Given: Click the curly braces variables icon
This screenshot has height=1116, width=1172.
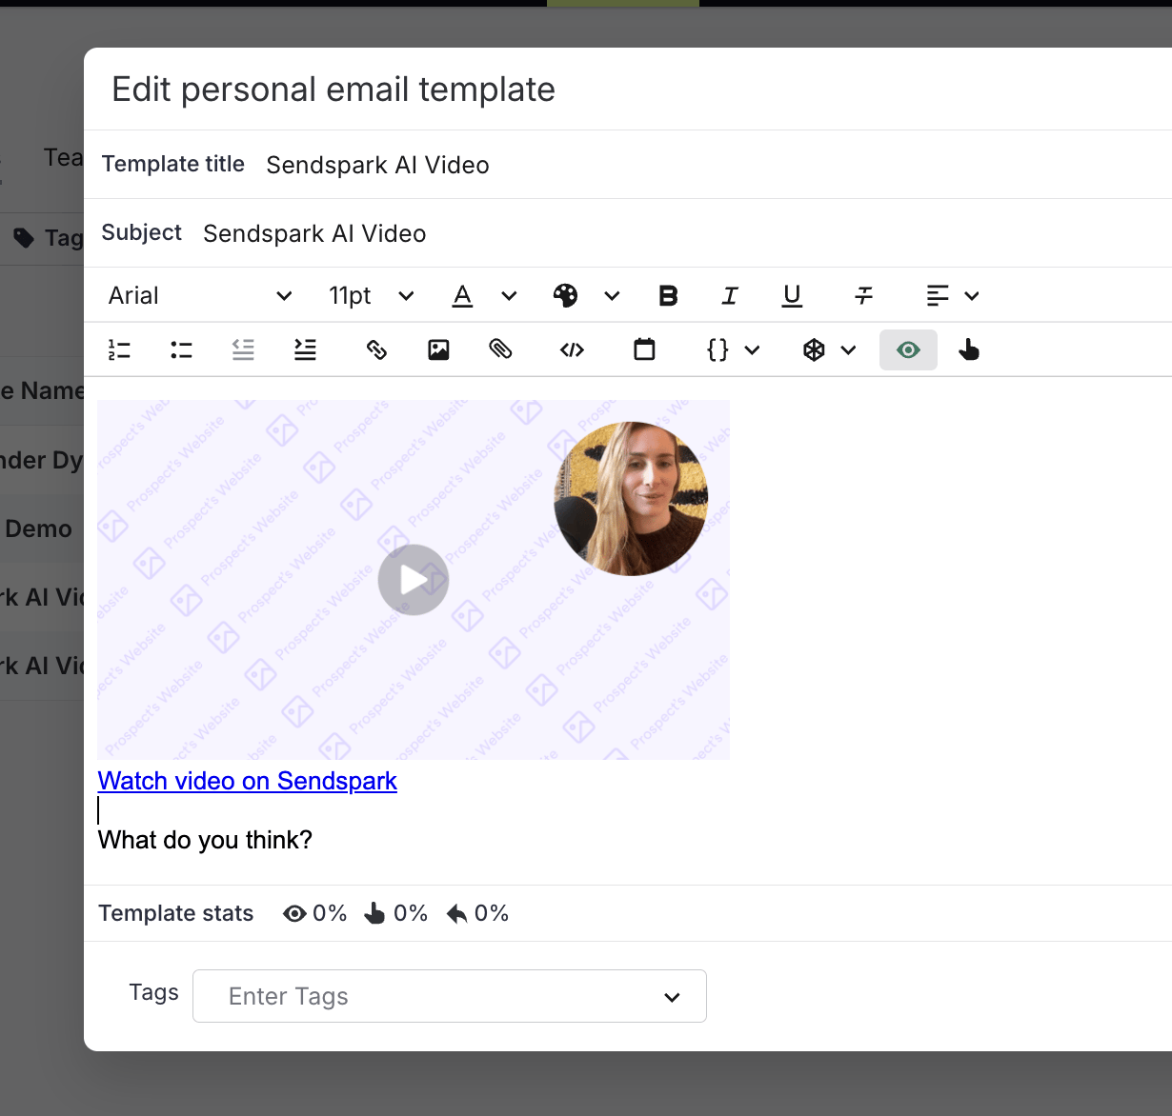Looking at the screenshot, I should coord(717,350).
